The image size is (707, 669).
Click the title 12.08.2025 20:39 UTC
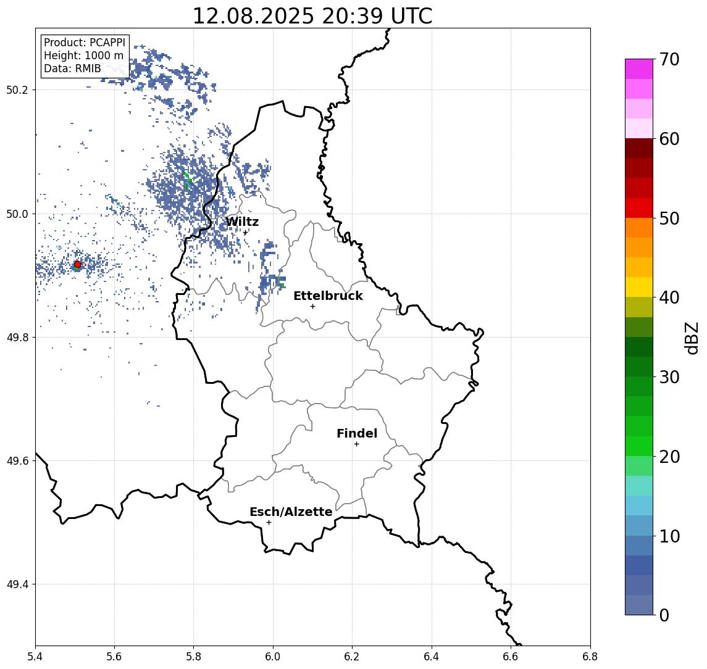312,16
